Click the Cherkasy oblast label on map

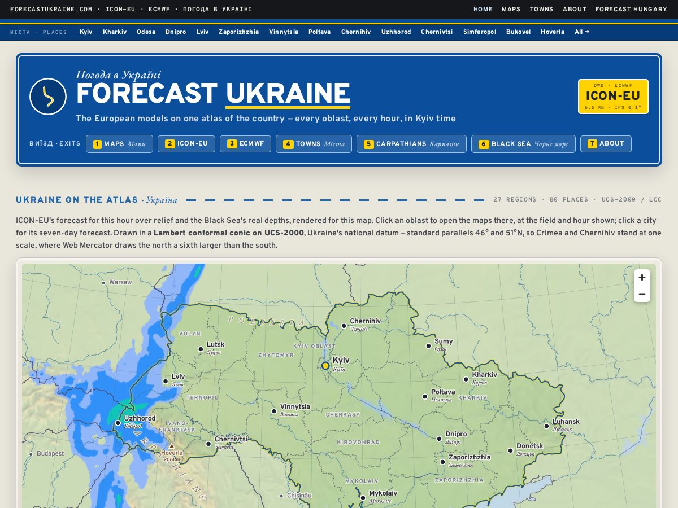343,414
